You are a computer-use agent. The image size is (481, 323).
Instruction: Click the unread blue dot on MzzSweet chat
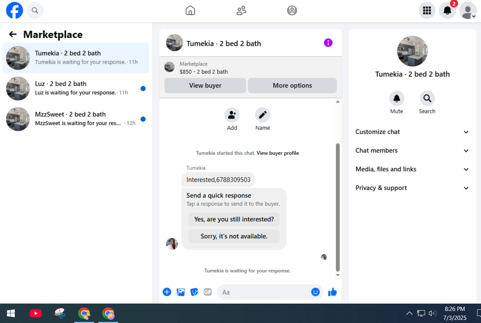pos(143,119)
